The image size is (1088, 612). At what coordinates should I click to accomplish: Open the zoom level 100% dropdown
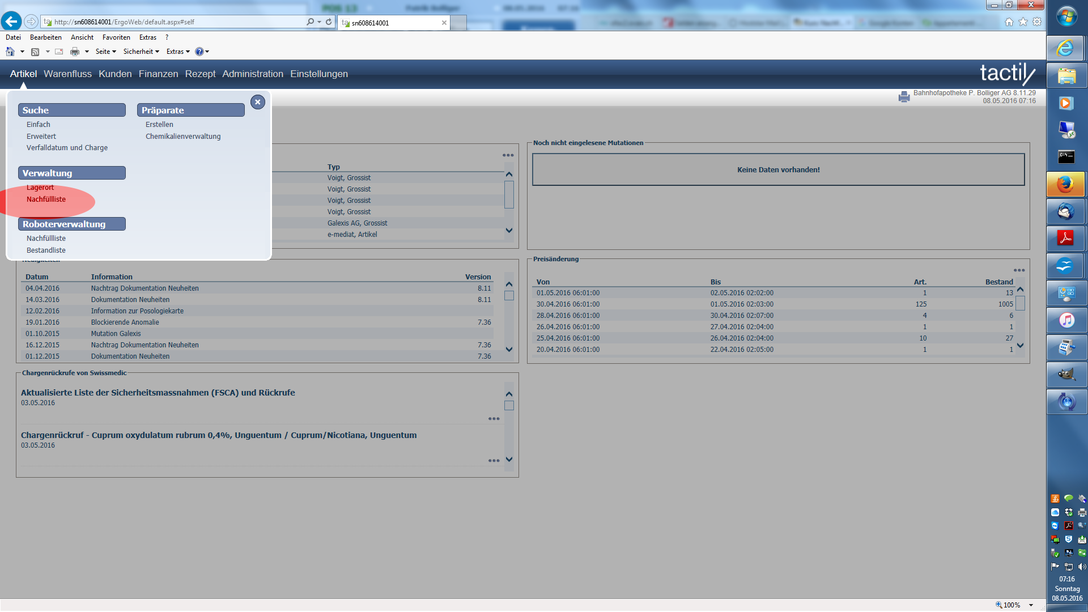tap(1031, 605)
